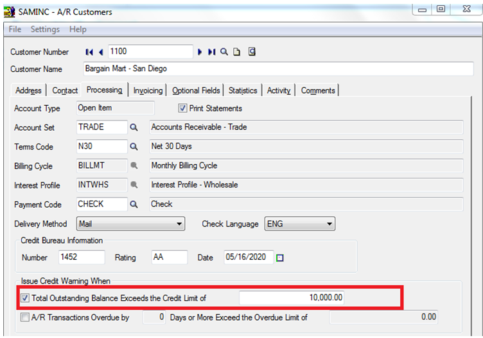Enable A/R Transactions Overdue by checkbox
This screenshot has height=338, width=483.
tap(25, 317)
